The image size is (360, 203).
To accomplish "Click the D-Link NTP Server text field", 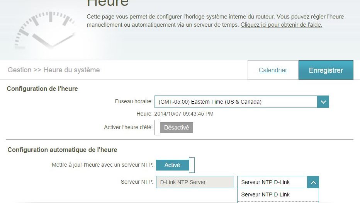I will click(195, 183).
